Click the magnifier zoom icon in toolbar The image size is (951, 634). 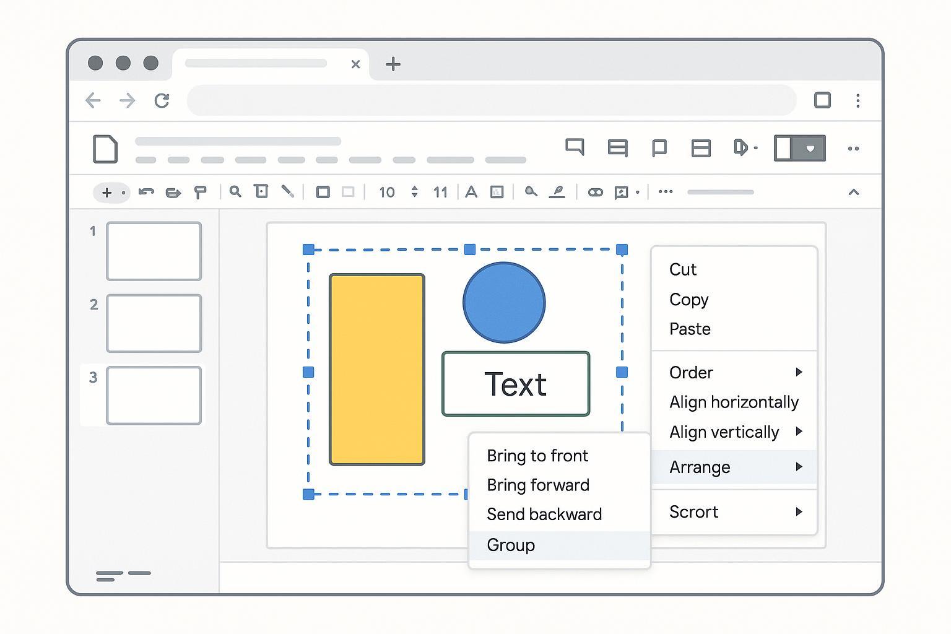235,192
